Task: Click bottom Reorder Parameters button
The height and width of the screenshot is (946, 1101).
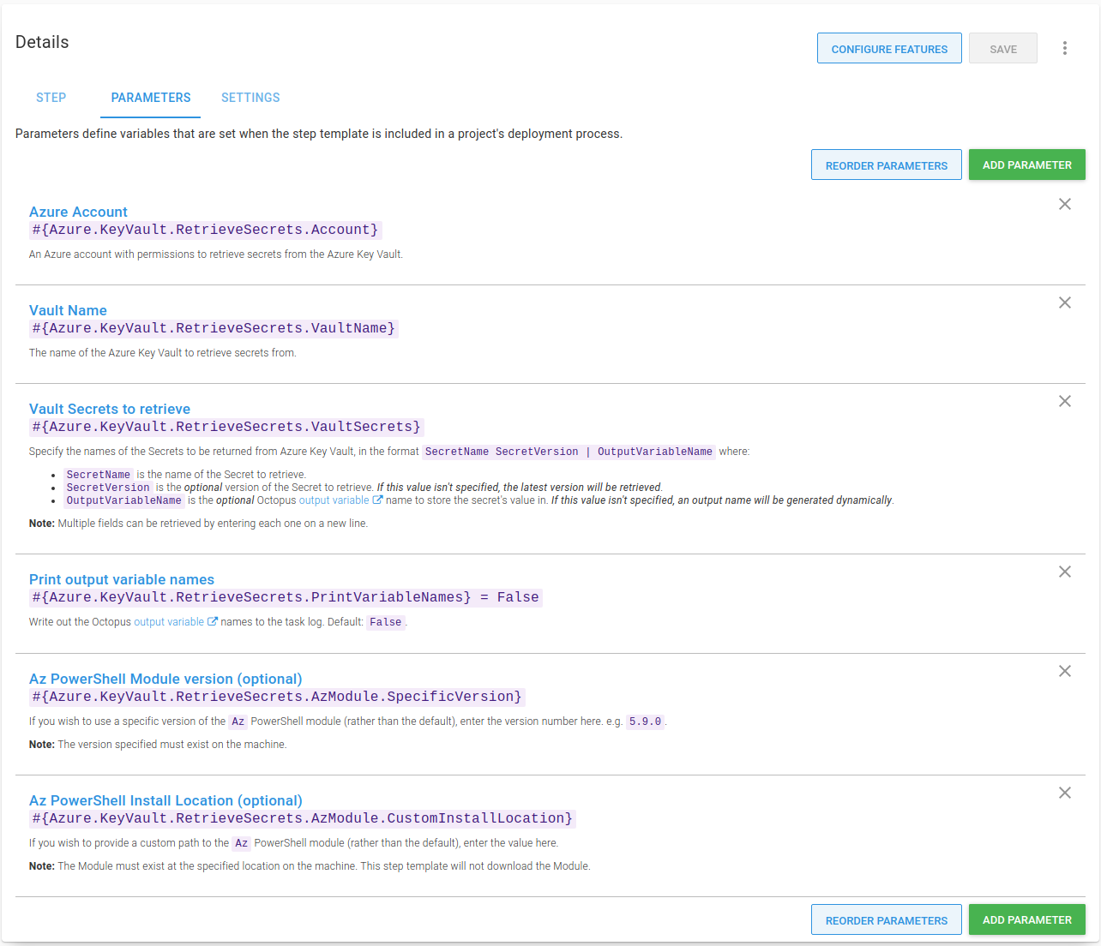Action: click(886, 920)
